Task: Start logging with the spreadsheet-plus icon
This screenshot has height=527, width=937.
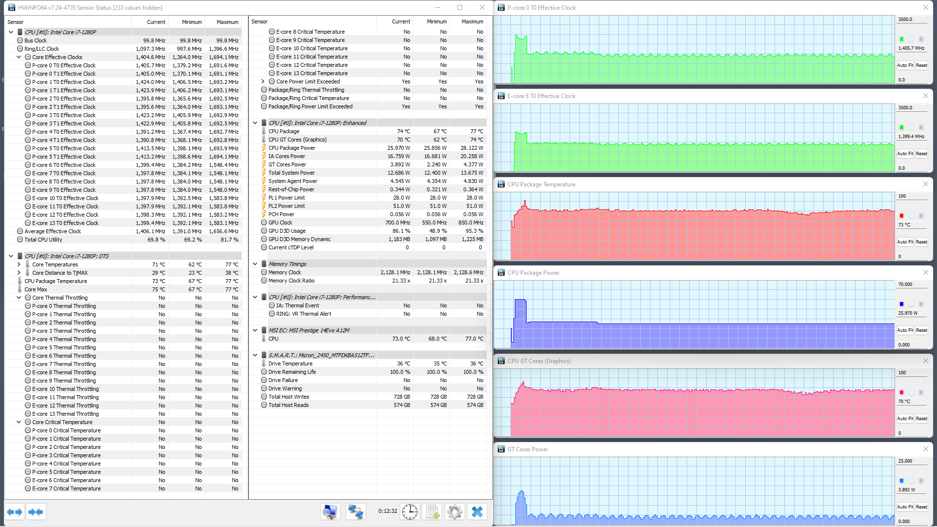Action: (x=432, y=511)
